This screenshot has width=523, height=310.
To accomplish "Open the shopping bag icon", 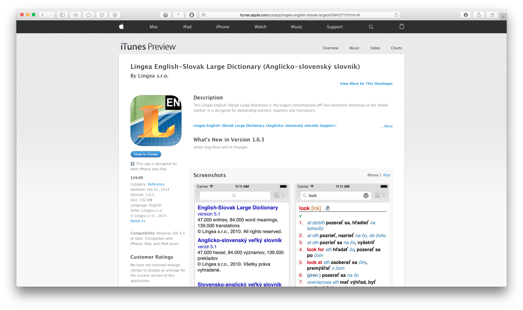I will click(402, 27).
